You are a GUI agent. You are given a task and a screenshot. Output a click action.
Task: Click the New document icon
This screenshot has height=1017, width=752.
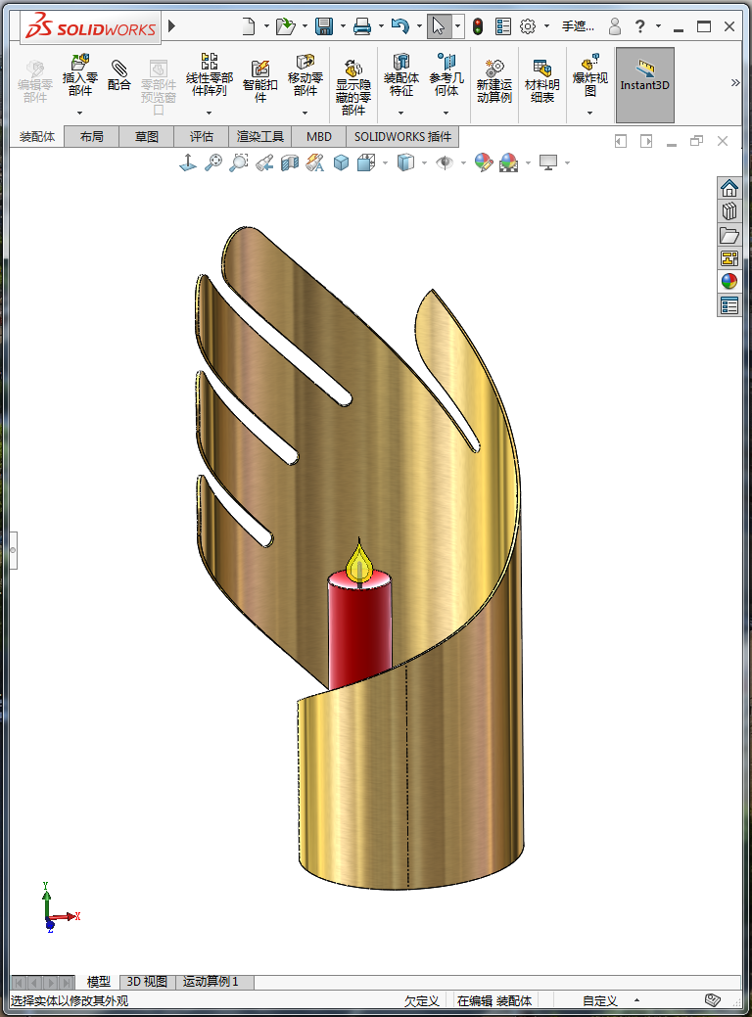[x=249, y=26]
